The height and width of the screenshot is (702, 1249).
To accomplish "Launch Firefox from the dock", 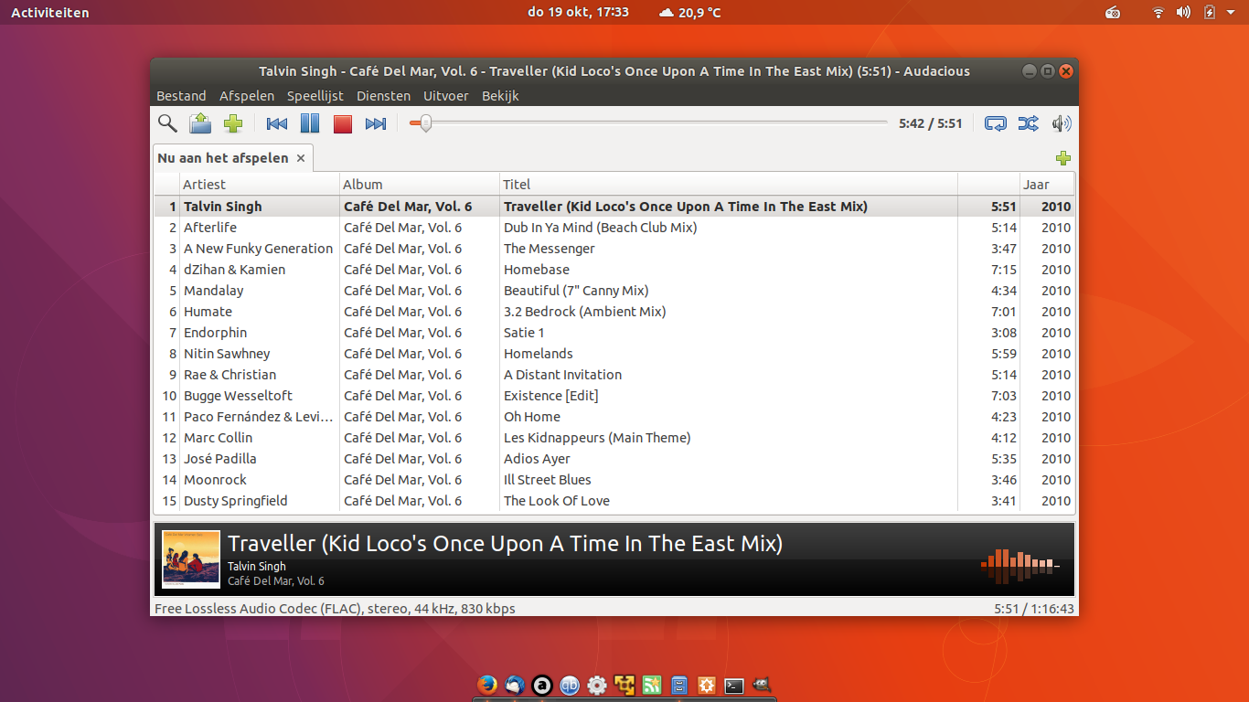I will [487, 685].
